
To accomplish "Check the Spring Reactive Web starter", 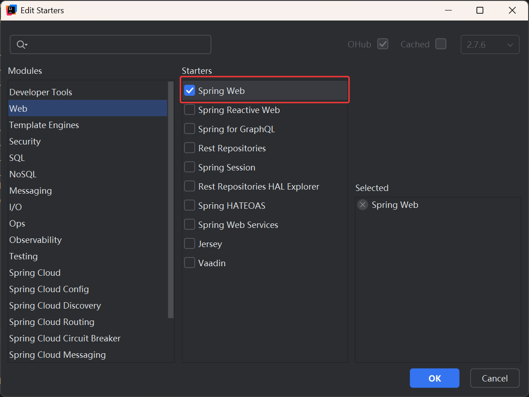I will point(190,110).
